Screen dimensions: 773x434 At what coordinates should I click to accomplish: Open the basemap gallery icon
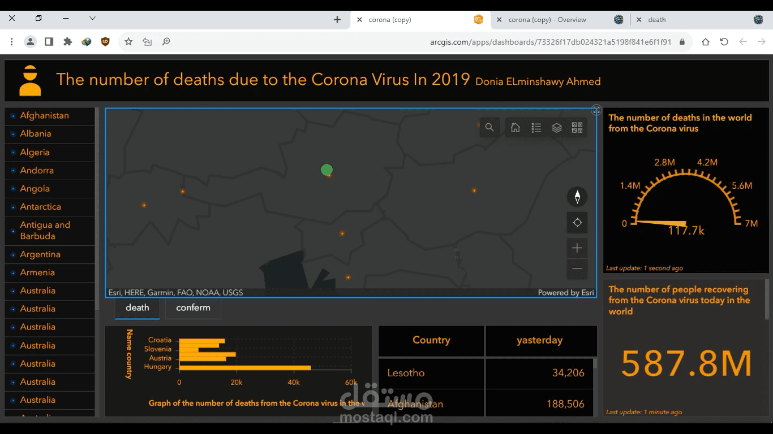coord(577,127)
